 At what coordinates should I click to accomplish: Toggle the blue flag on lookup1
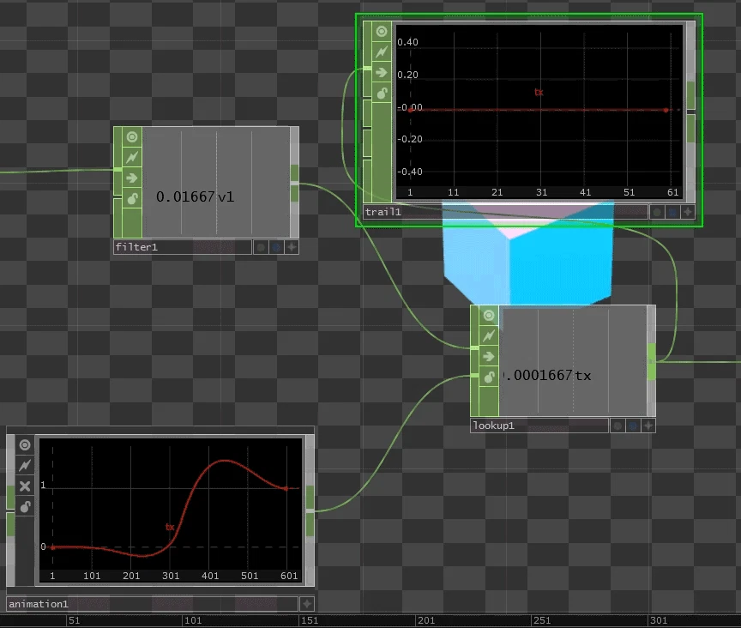click(633, 426)
